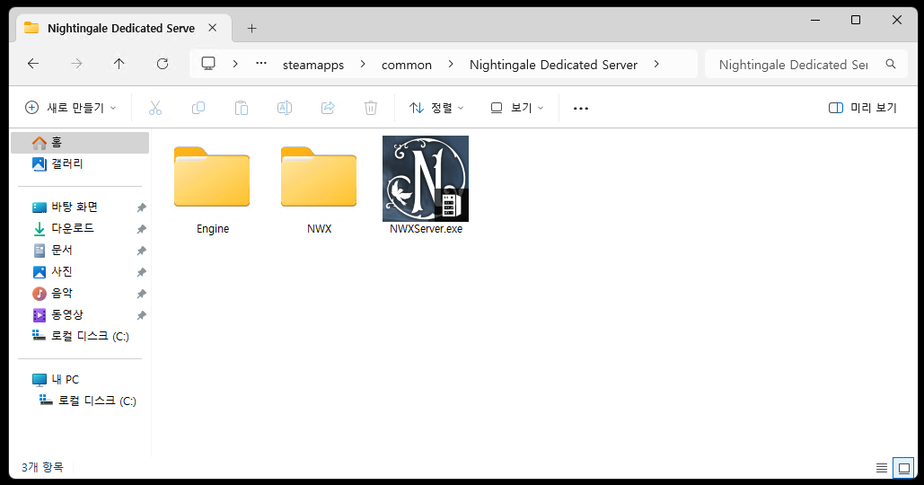Viewport: 924px width, 485px height.
Task: Click pin icon next to 동영상
Action: pyautogui.click(x=142, y=316)
